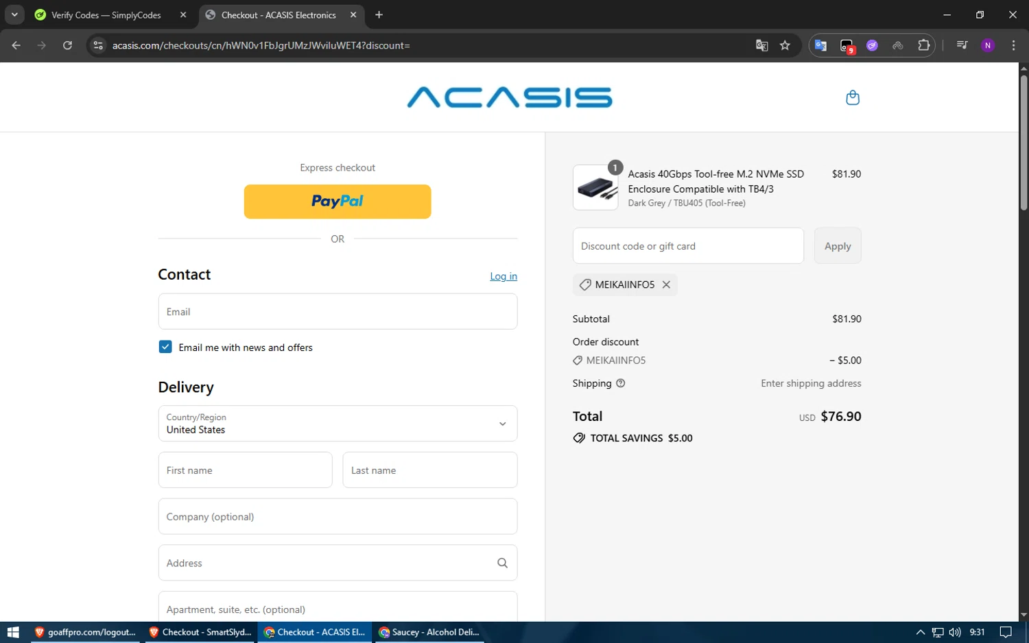
Task: Click the Apartment, suite, etc. field
Action: pyautogui.click(x=338, y=607)
